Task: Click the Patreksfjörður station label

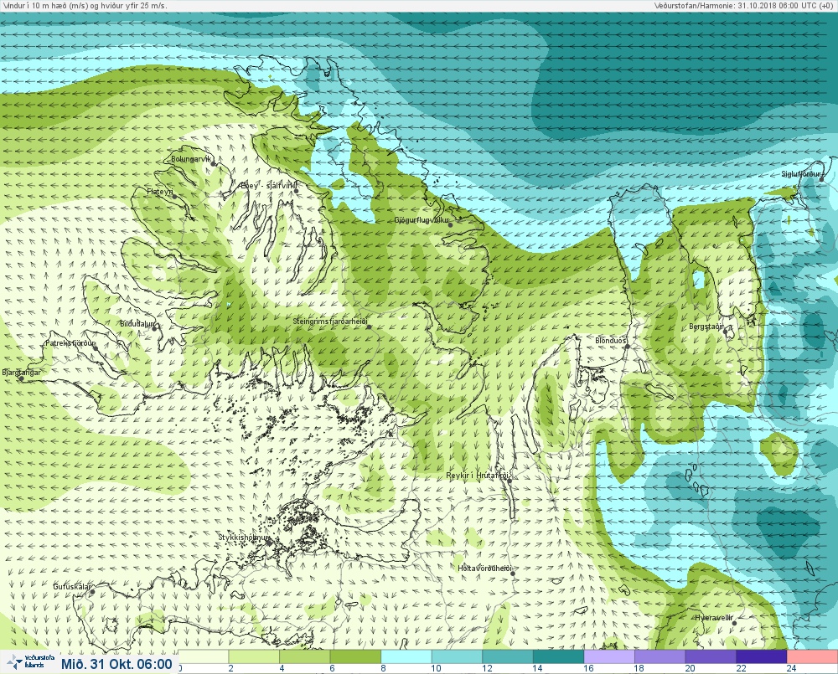Action: [x=70, y=343]
